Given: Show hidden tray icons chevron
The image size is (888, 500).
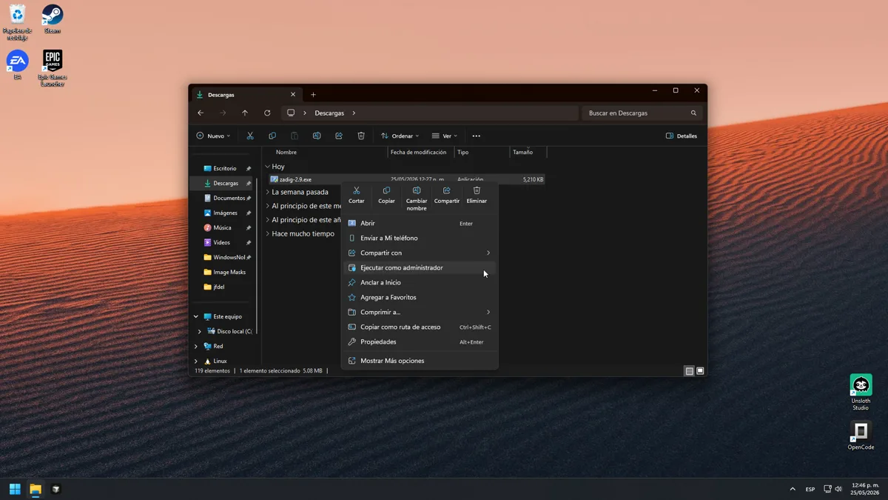Looking at the screenshot, I should pyautogui.click(x=793, y=489).
